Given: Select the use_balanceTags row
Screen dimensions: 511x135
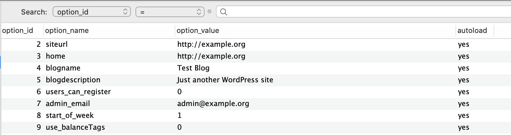Looking at the screenshot, I should [256, 127].
